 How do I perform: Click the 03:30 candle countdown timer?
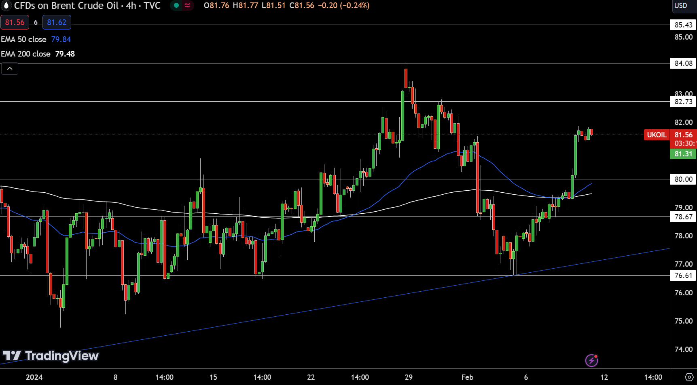click(684, 144)
